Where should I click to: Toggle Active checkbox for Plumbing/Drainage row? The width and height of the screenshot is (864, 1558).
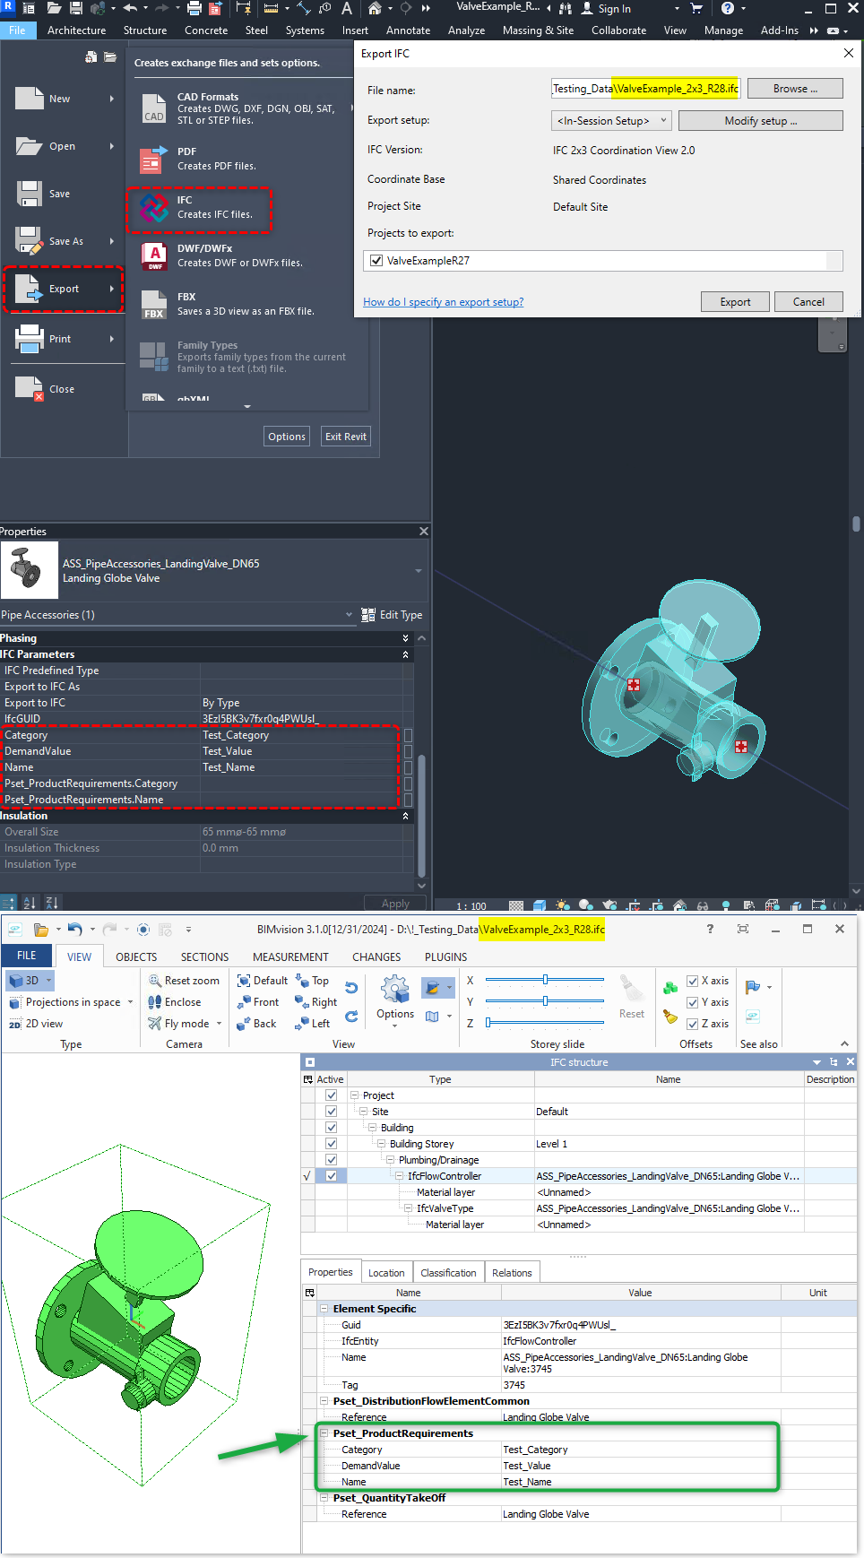pos(332,1160)
